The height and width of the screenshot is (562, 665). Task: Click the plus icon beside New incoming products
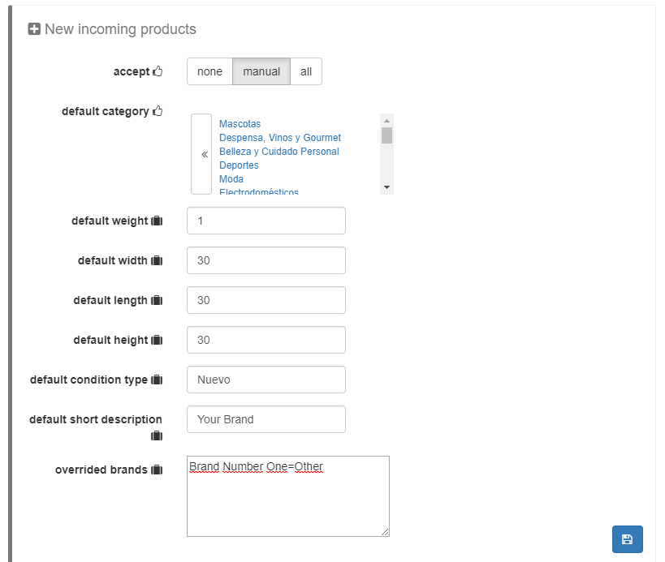(x=34, y=29)
